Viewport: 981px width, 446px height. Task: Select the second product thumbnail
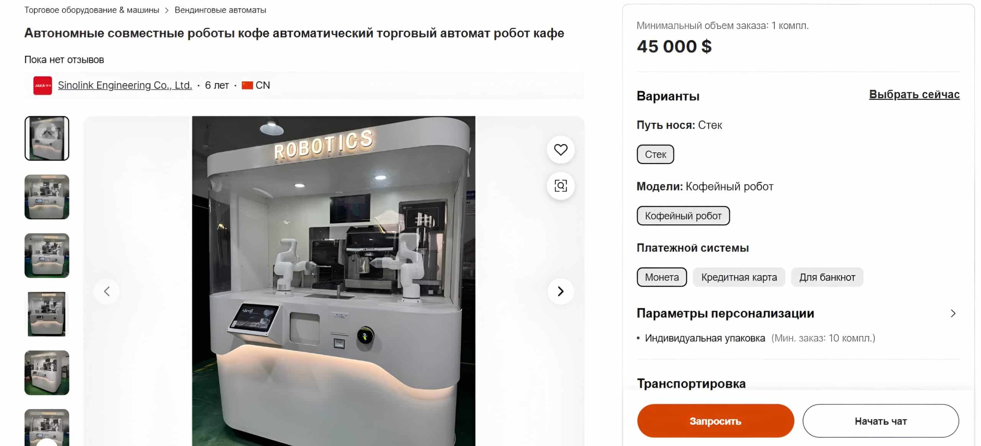tap(47, 197)
